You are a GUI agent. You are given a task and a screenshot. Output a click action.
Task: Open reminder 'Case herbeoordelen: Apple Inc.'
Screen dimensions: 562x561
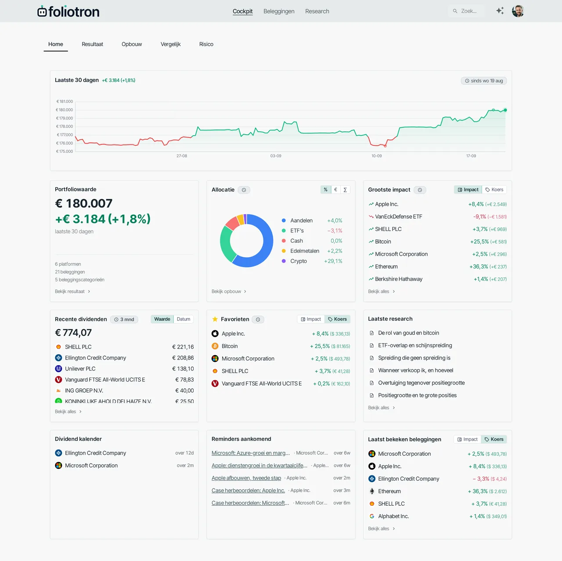coord(249,490)
